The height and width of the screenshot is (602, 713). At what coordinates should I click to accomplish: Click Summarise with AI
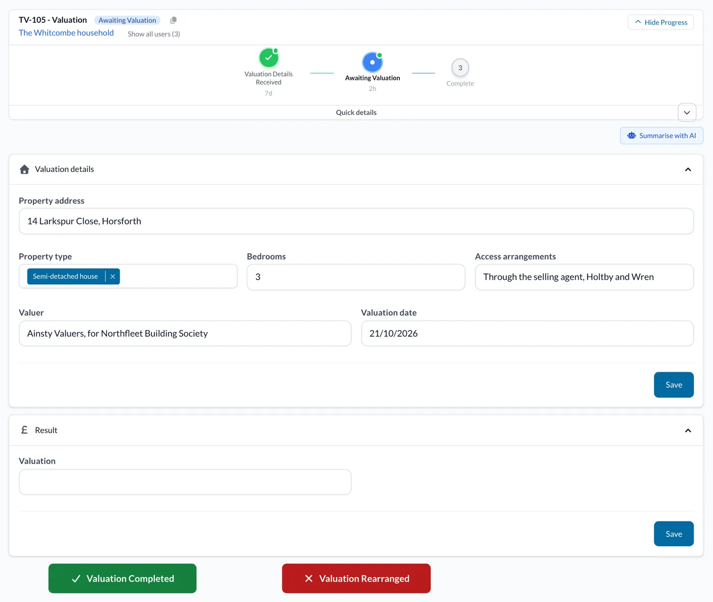[662, 136]
